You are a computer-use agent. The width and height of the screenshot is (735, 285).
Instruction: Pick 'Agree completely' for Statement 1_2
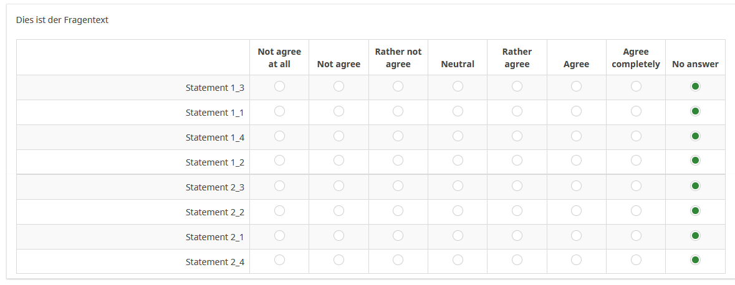636,161
